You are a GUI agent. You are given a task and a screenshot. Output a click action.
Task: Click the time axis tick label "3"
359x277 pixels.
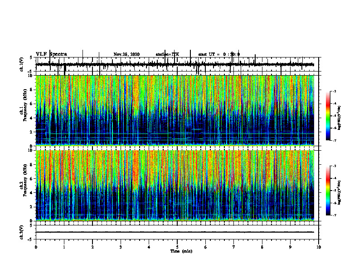(x=121, y=247)
